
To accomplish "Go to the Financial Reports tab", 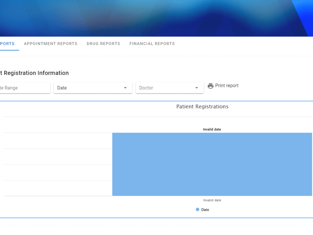I will tap(152, 44).
